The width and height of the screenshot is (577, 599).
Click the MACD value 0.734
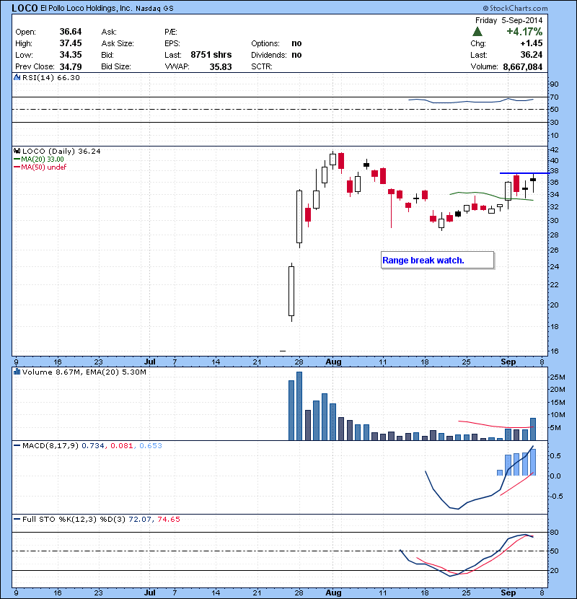click(x=93, y=445)
